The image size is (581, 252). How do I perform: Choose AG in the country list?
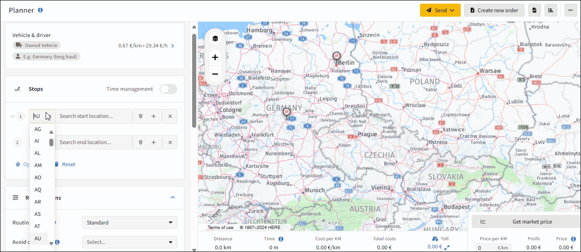coord(39,129)
